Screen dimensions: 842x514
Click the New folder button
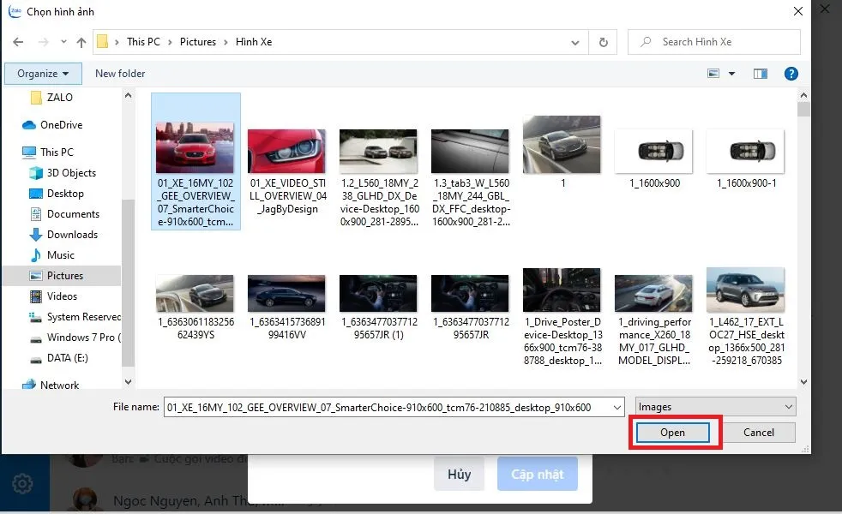[120, 74]
